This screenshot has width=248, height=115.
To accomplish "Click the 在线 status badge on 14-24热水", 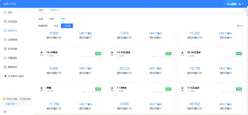I will pyautogui.click(x=98, y=54).
